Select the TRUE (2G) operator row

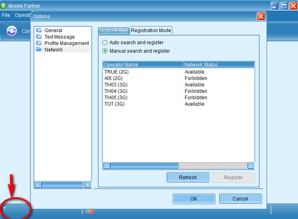point(179,72)
